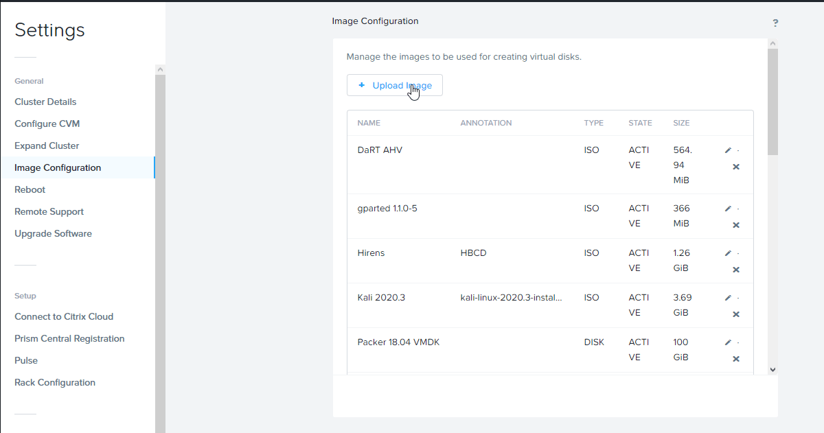This screenshot has height=433, width=824.
Task: Edit the DaRT AHV image
Action: click(728, 151)
